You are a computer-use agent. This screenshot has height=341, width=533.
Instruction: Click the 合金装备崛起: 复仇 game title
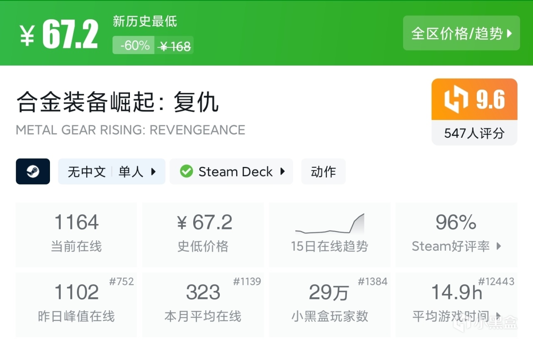pos(118,103)
